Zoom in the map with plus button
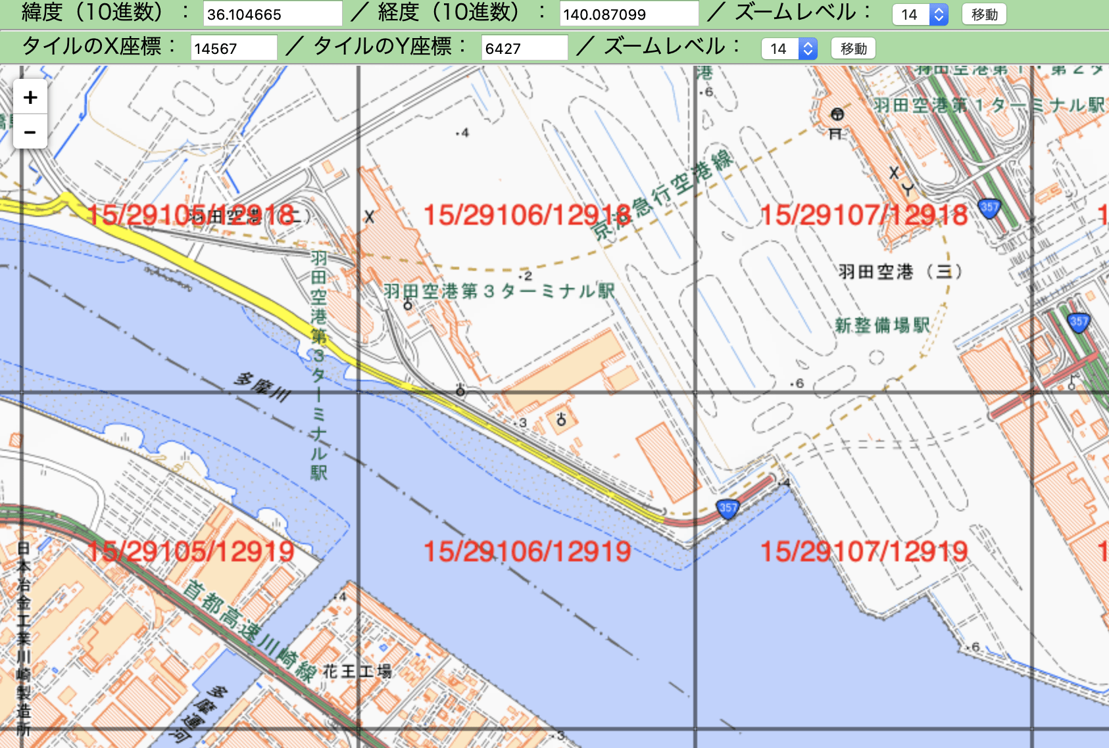 pos(30,97)
